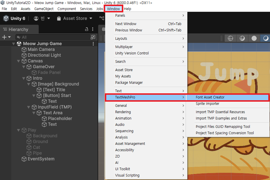Click Unity Version Control entry
270x180 pixels.
pos(146,53)
